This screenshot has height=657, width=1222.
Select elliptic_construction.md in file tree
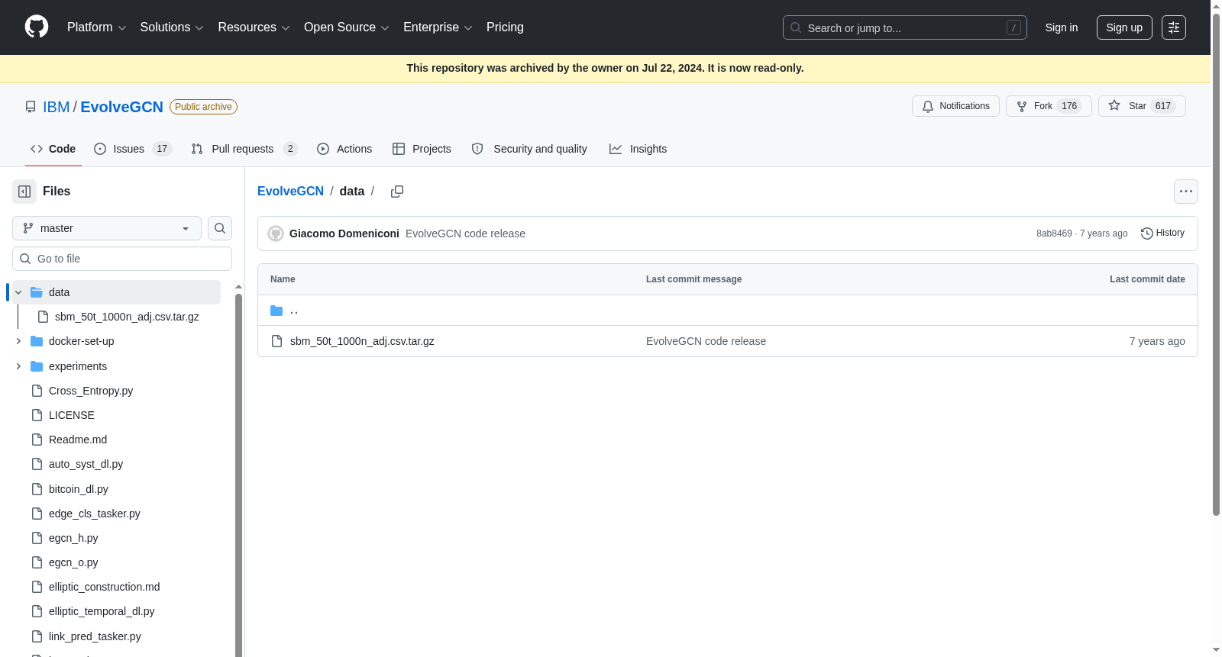coord(105,587)
